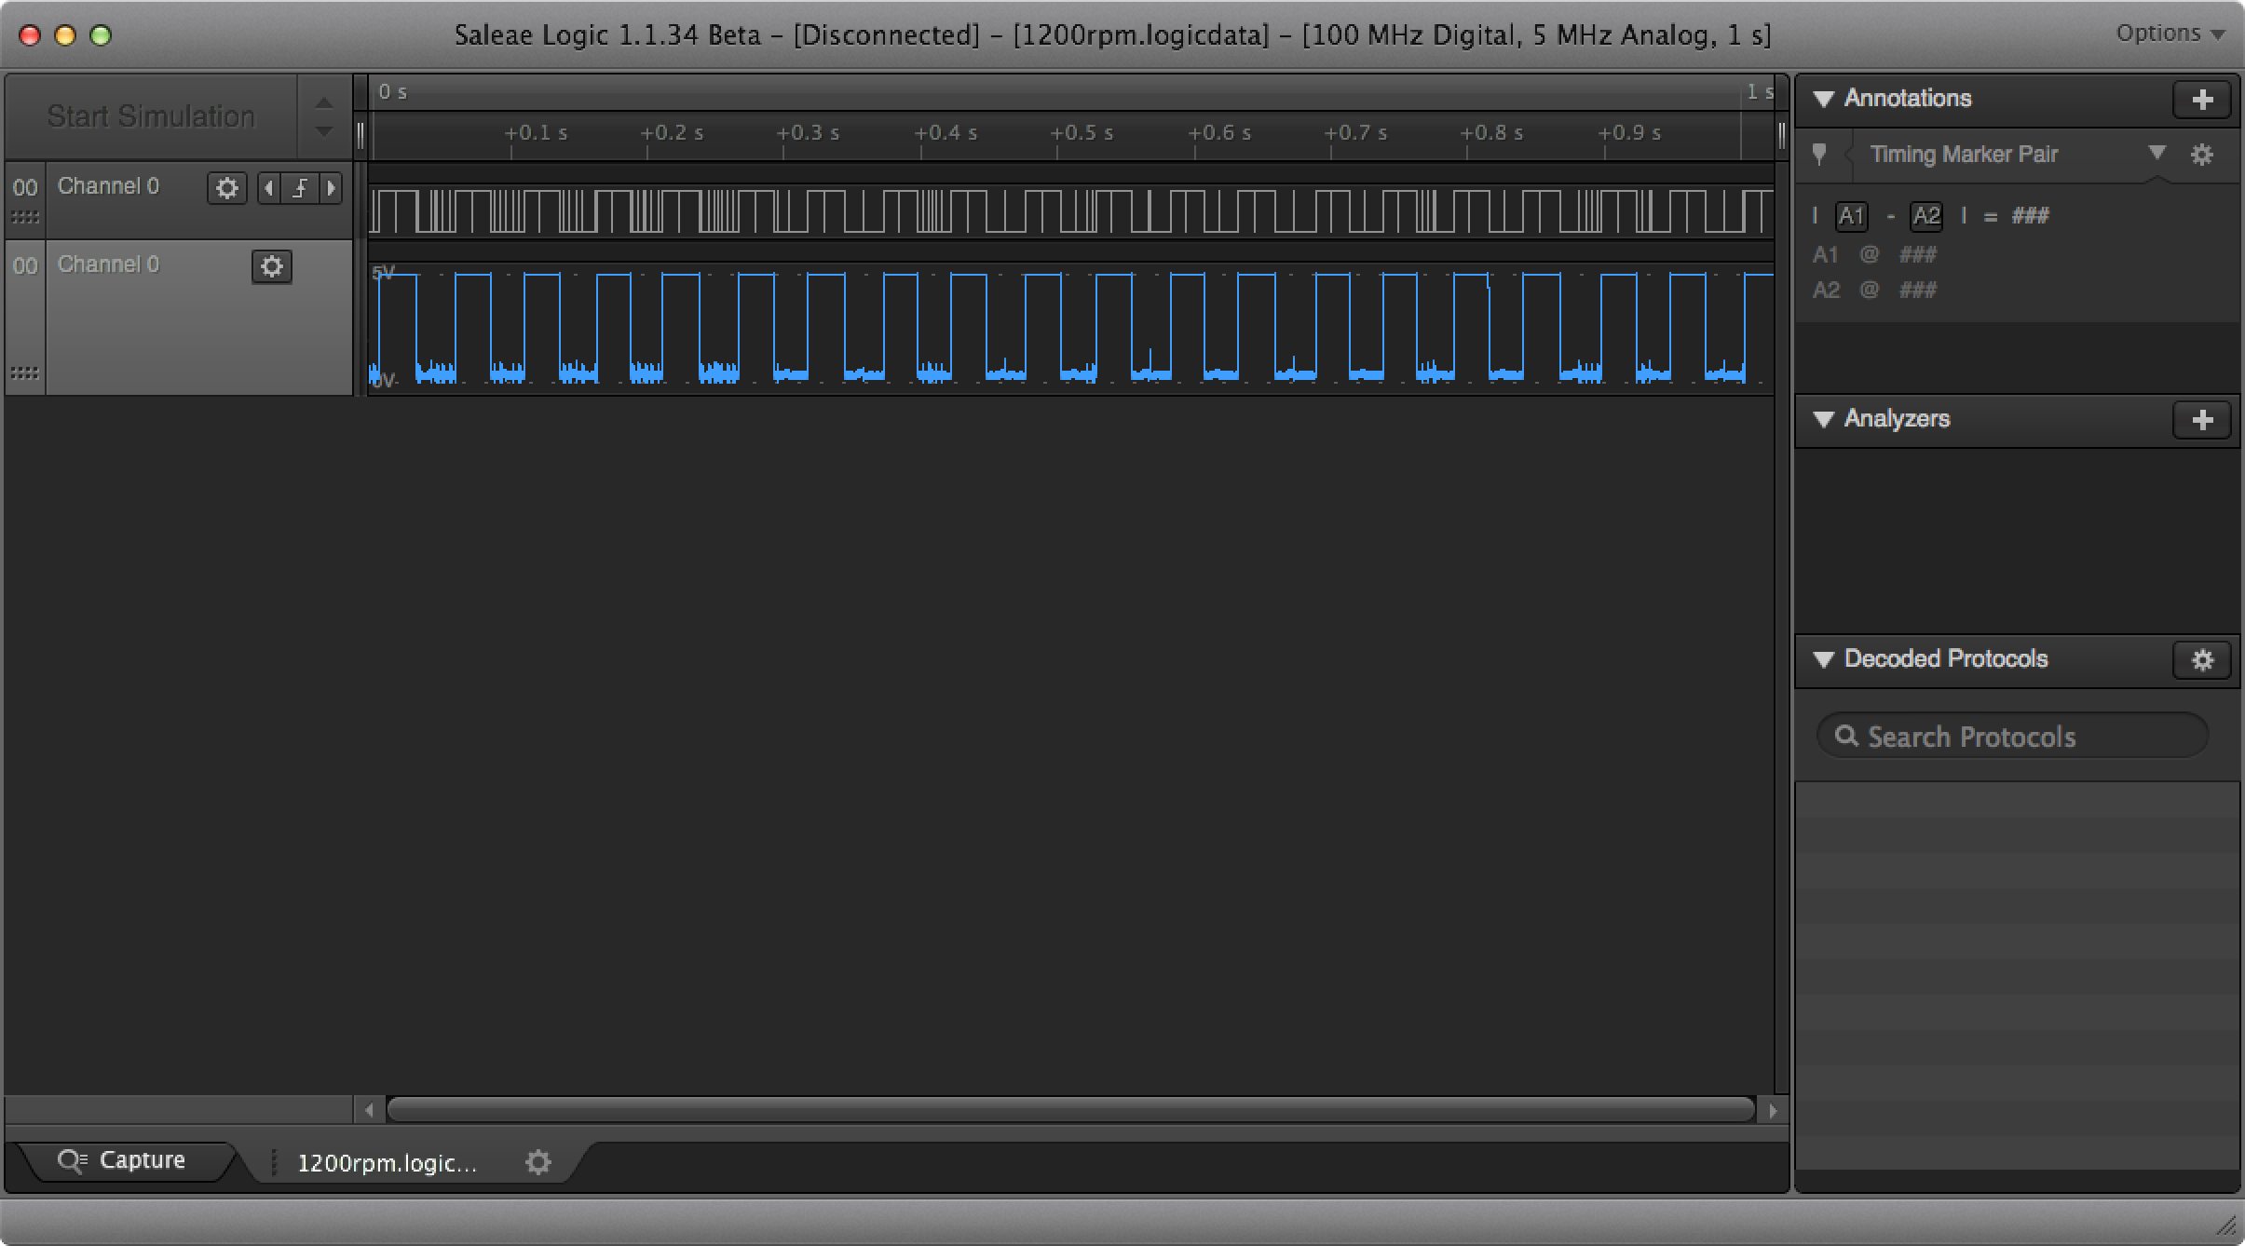Select the 1200rpm.logicdata tab

(387, 1163)
